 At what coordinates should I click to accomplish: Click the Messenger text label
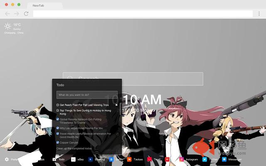(x=235, y=159)
